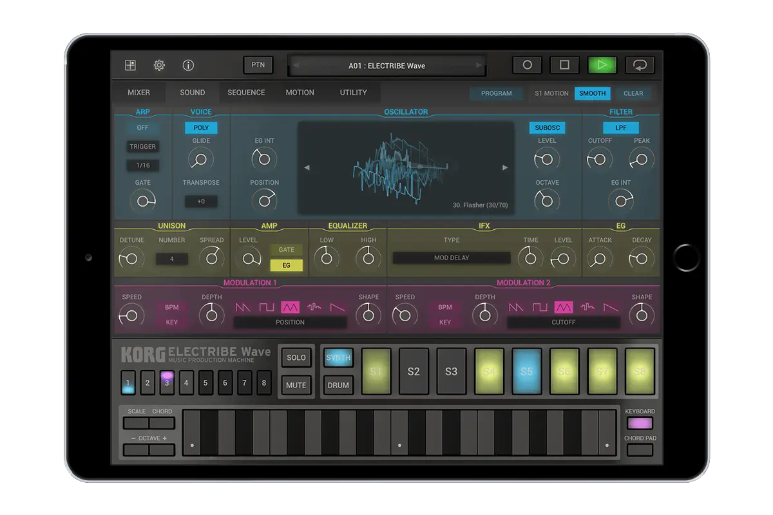773x515 pixels.
Task: Tap the S1 synth pad
Action: point(376,371)
